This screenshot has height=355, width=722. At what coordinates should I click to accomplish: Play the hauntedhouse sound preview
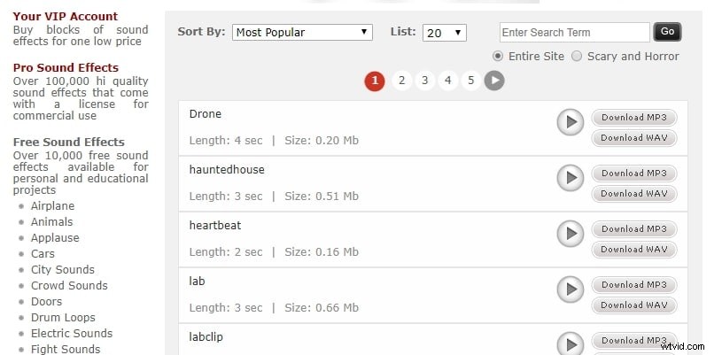pyautogui.click(x=571, y=178)
